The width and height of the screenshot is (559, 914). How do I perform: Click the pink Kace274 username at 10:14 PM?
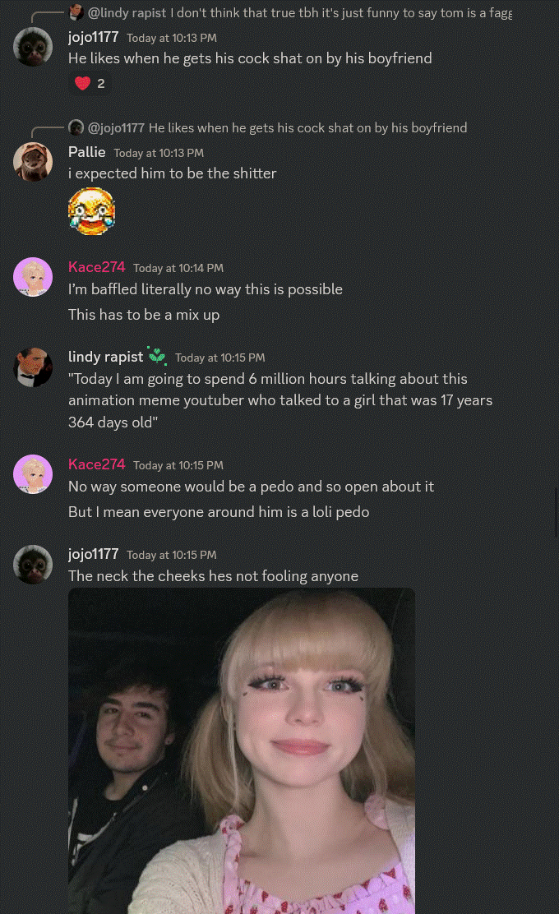click(x=97, y=267)
